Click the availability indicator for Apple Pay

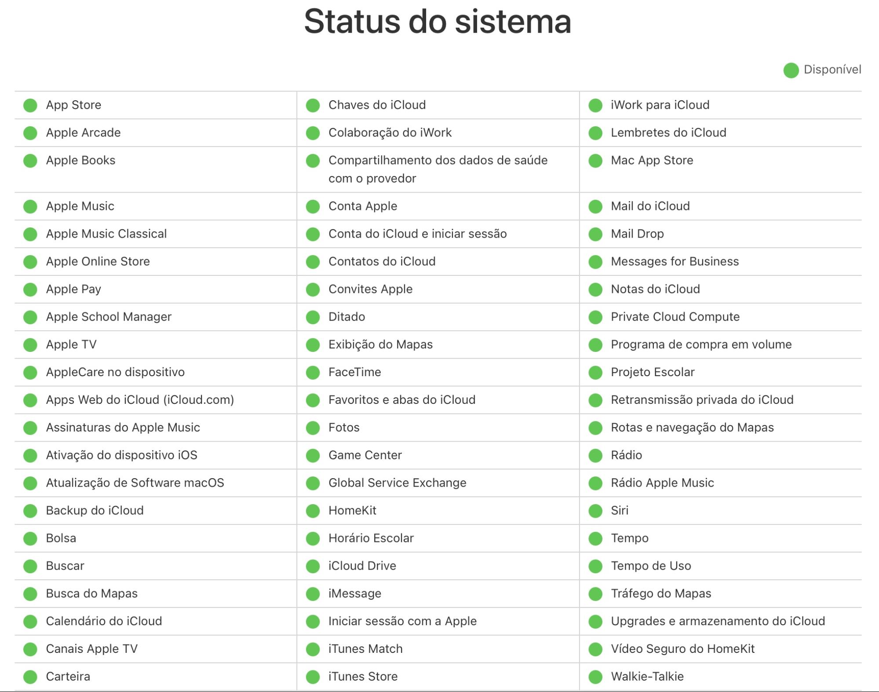click(x=31, y=289)
